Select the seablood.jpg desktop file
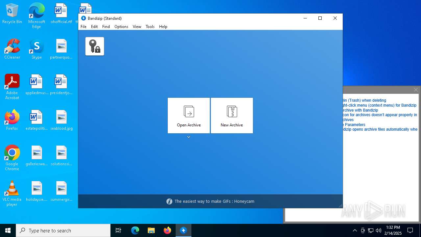 [x=61, y=120]
